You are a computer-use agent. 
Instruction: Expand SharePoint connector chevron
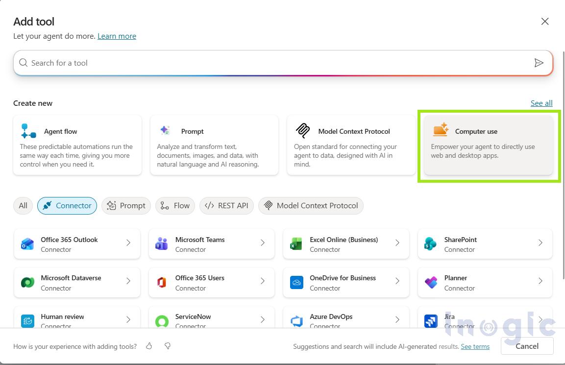click(540, 243)
